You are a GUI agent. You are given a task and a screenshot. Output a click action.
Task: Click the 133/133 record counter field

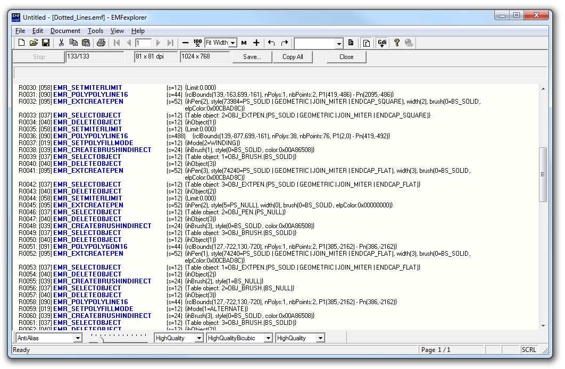pyautogui.click(x=94, y=56)
